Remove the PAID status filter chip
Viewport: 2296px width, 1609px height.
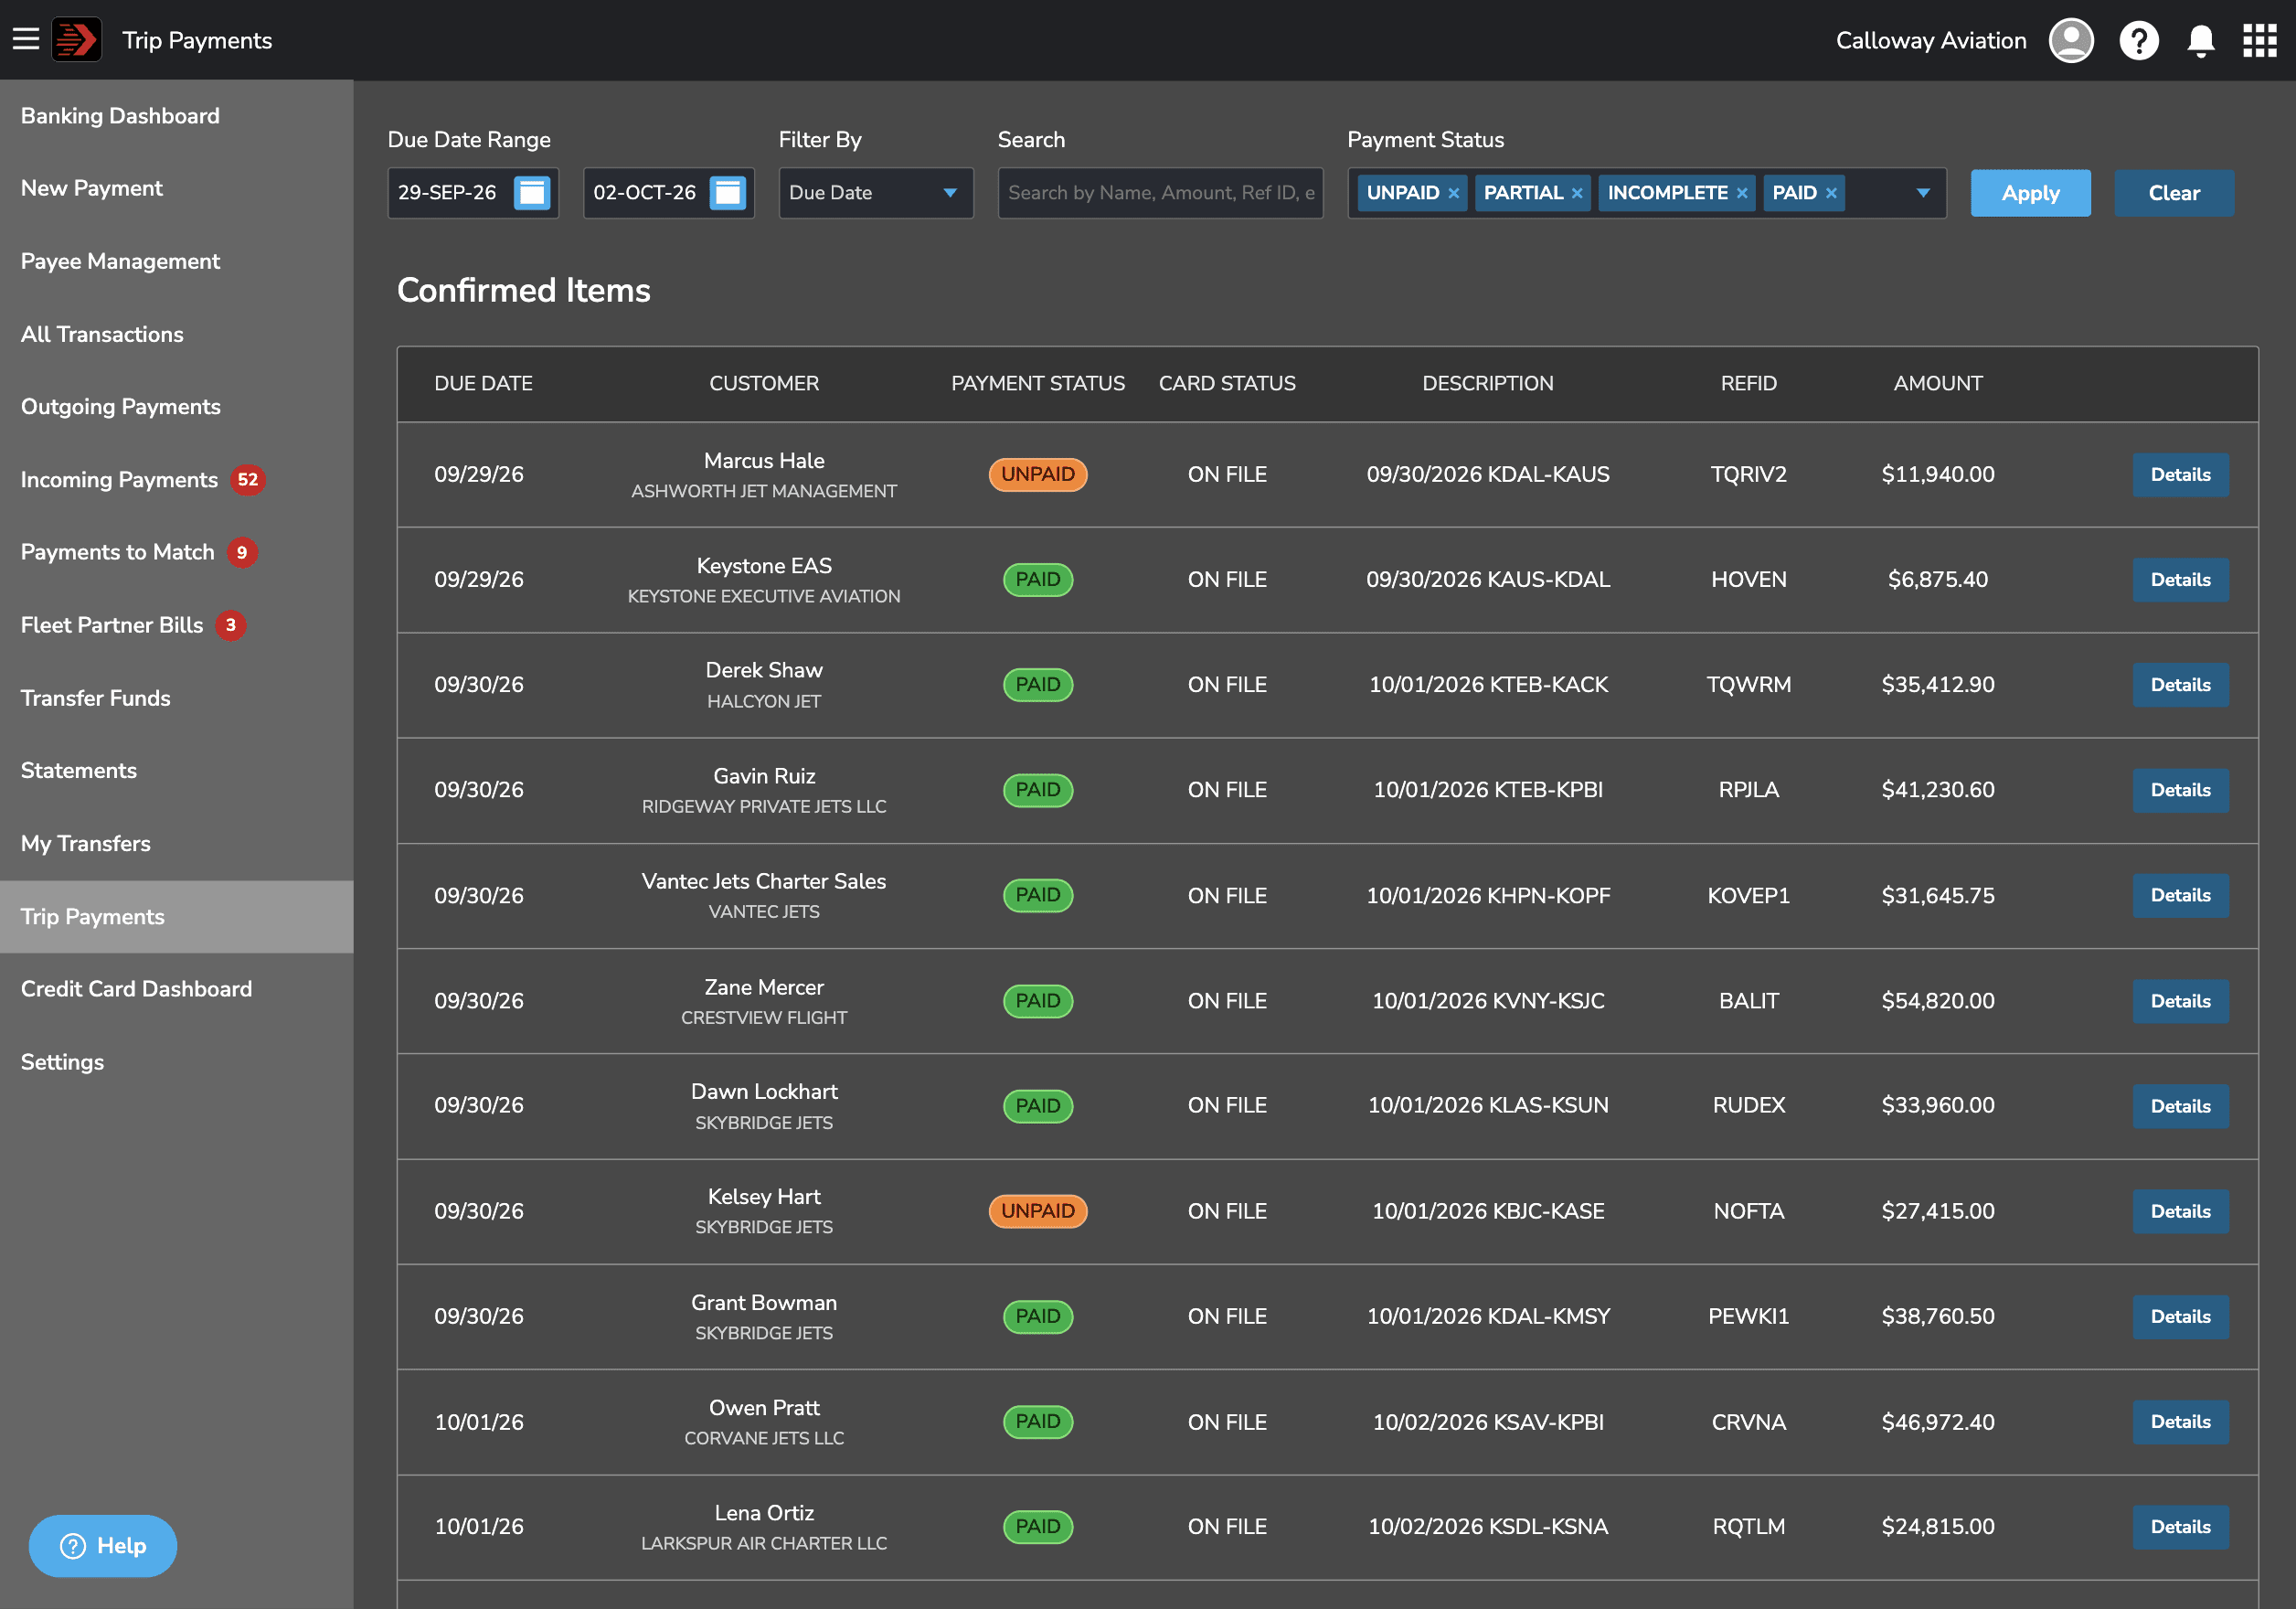tap(1831, 193)
